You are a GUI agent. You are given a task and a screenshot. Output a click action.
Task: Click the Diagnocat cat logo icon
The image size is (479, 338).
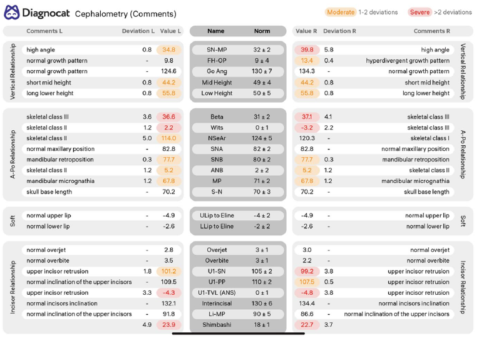pos(12,13)
